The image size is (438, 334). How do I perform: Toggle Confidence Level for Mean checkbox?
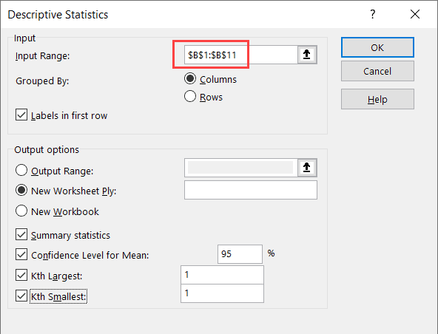click(21, 254)
